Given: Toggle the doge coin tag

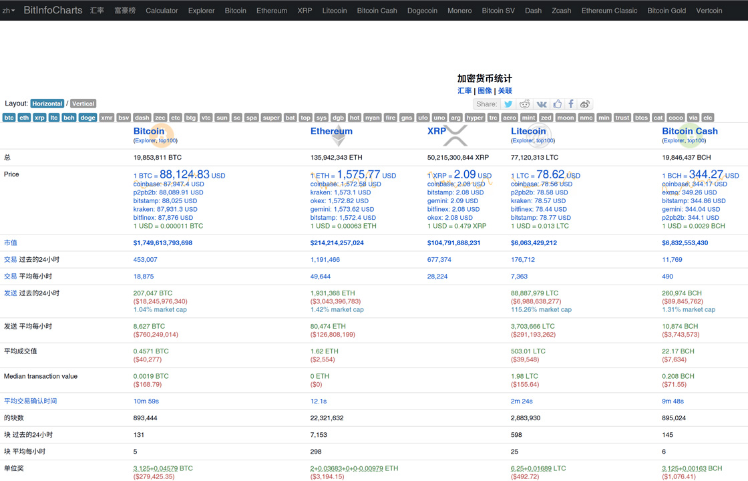Looking at the screenshot, I should 87,118.
